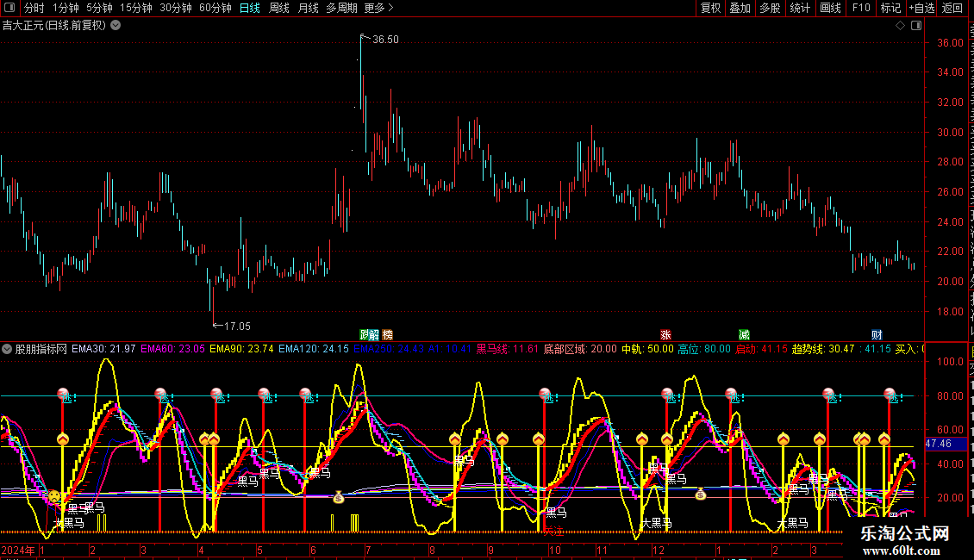
Task: Click the 标记 mark button
Action: [x=890, y=8]
